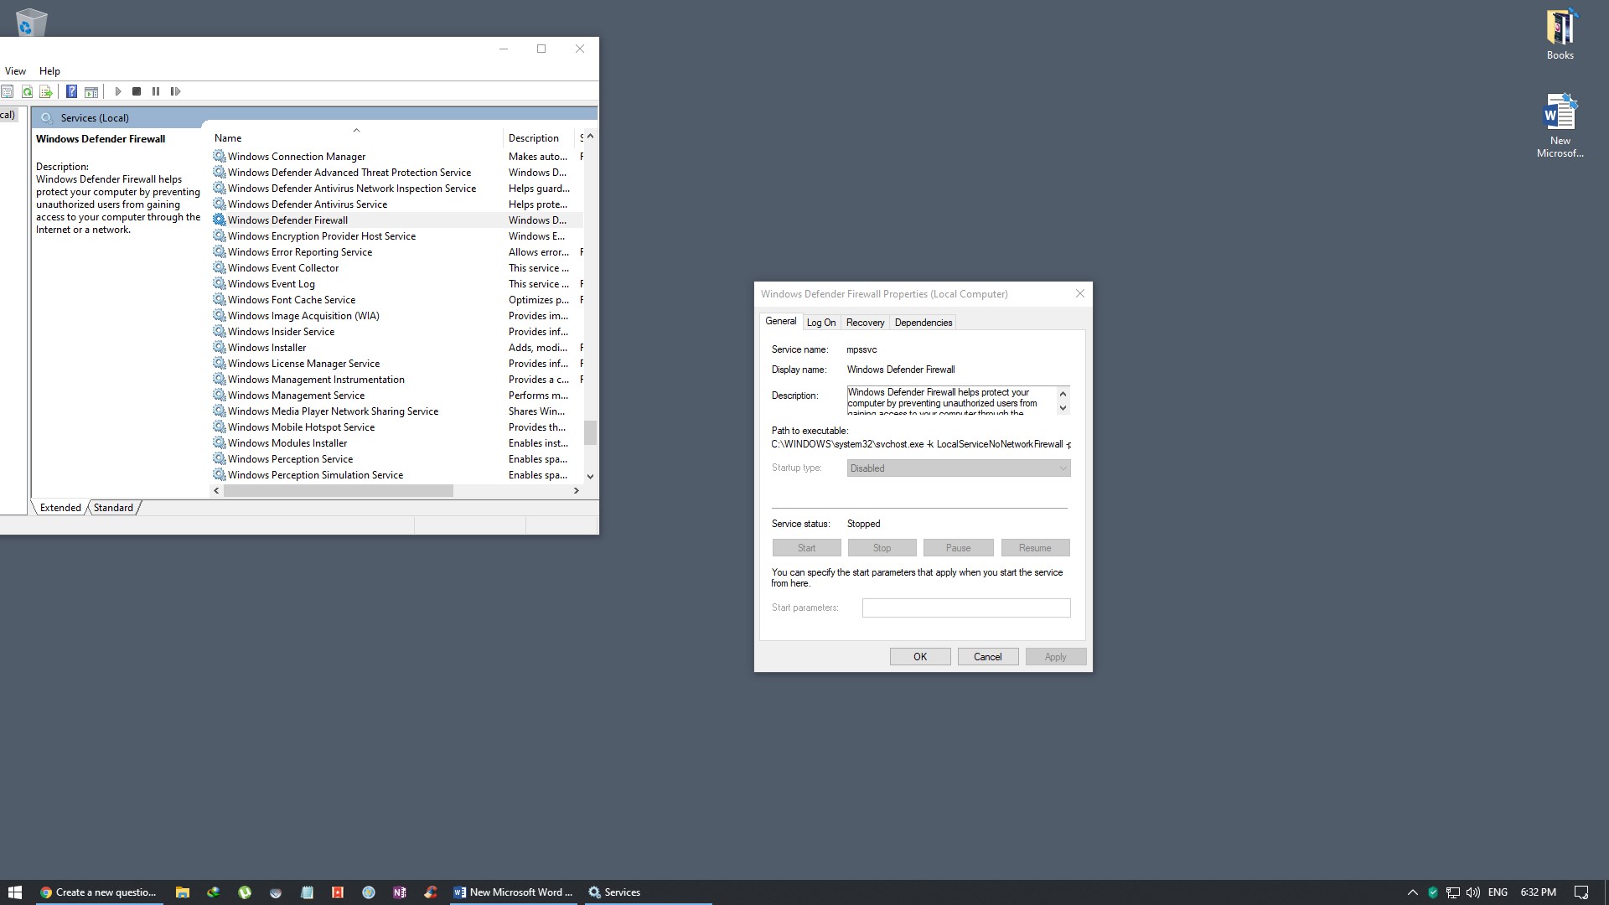Viewport: 1609px width, 905px height.
Task: Click the Start parameters input field
Action: (x=966, y=608)
